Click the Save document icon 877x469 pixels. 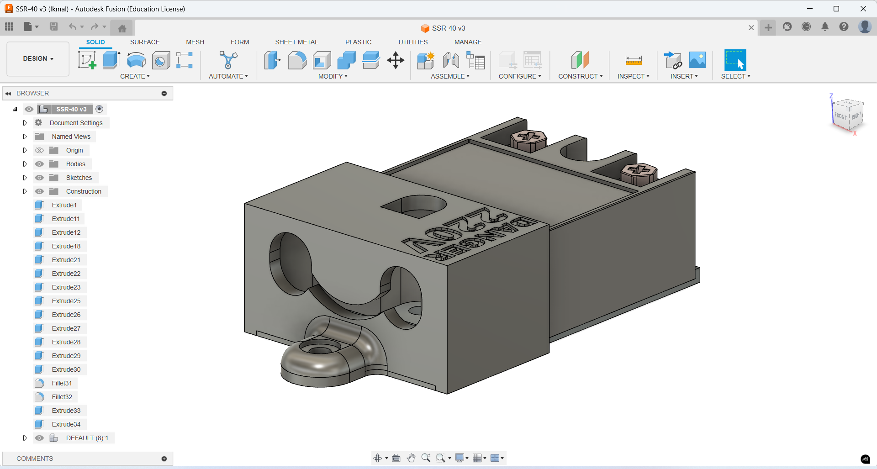click(53, 26)
